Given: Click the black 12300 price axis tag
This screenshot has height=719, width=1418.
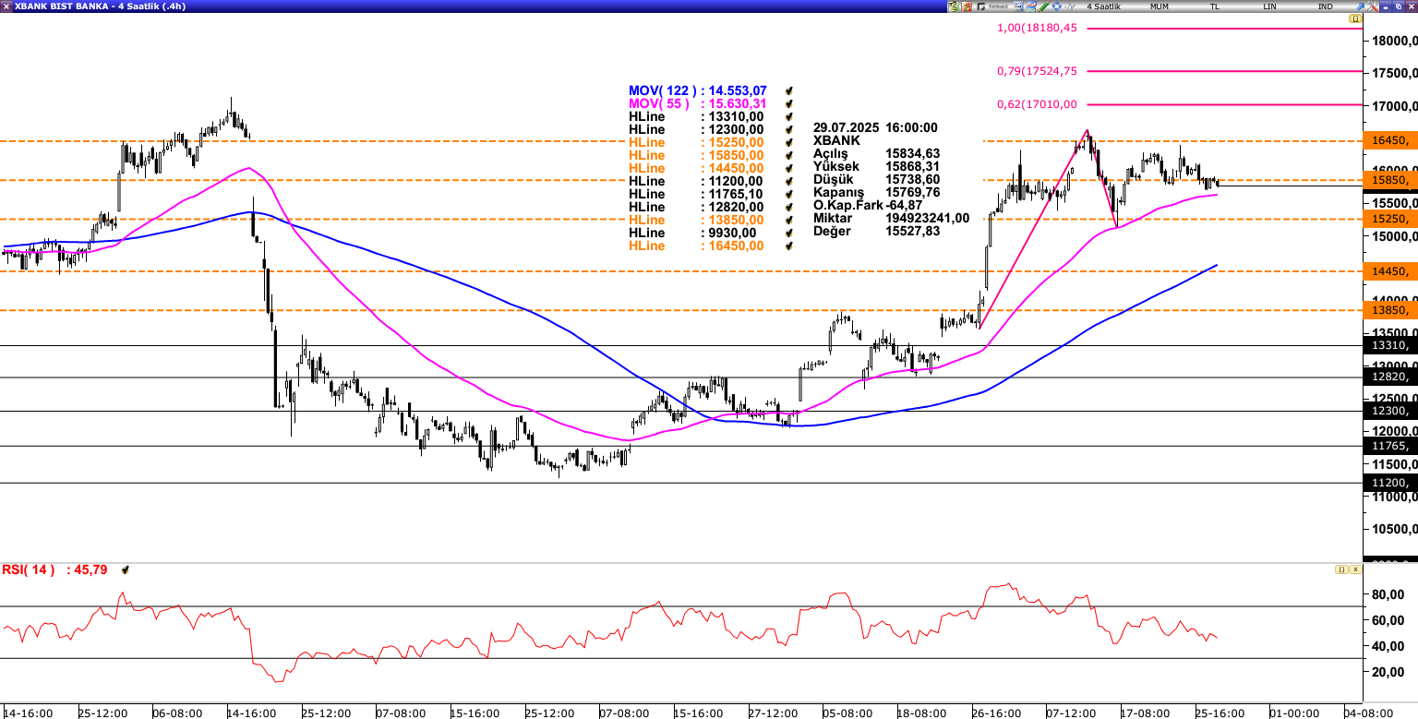Looking at the screenshot, I should coord(1390,411).
